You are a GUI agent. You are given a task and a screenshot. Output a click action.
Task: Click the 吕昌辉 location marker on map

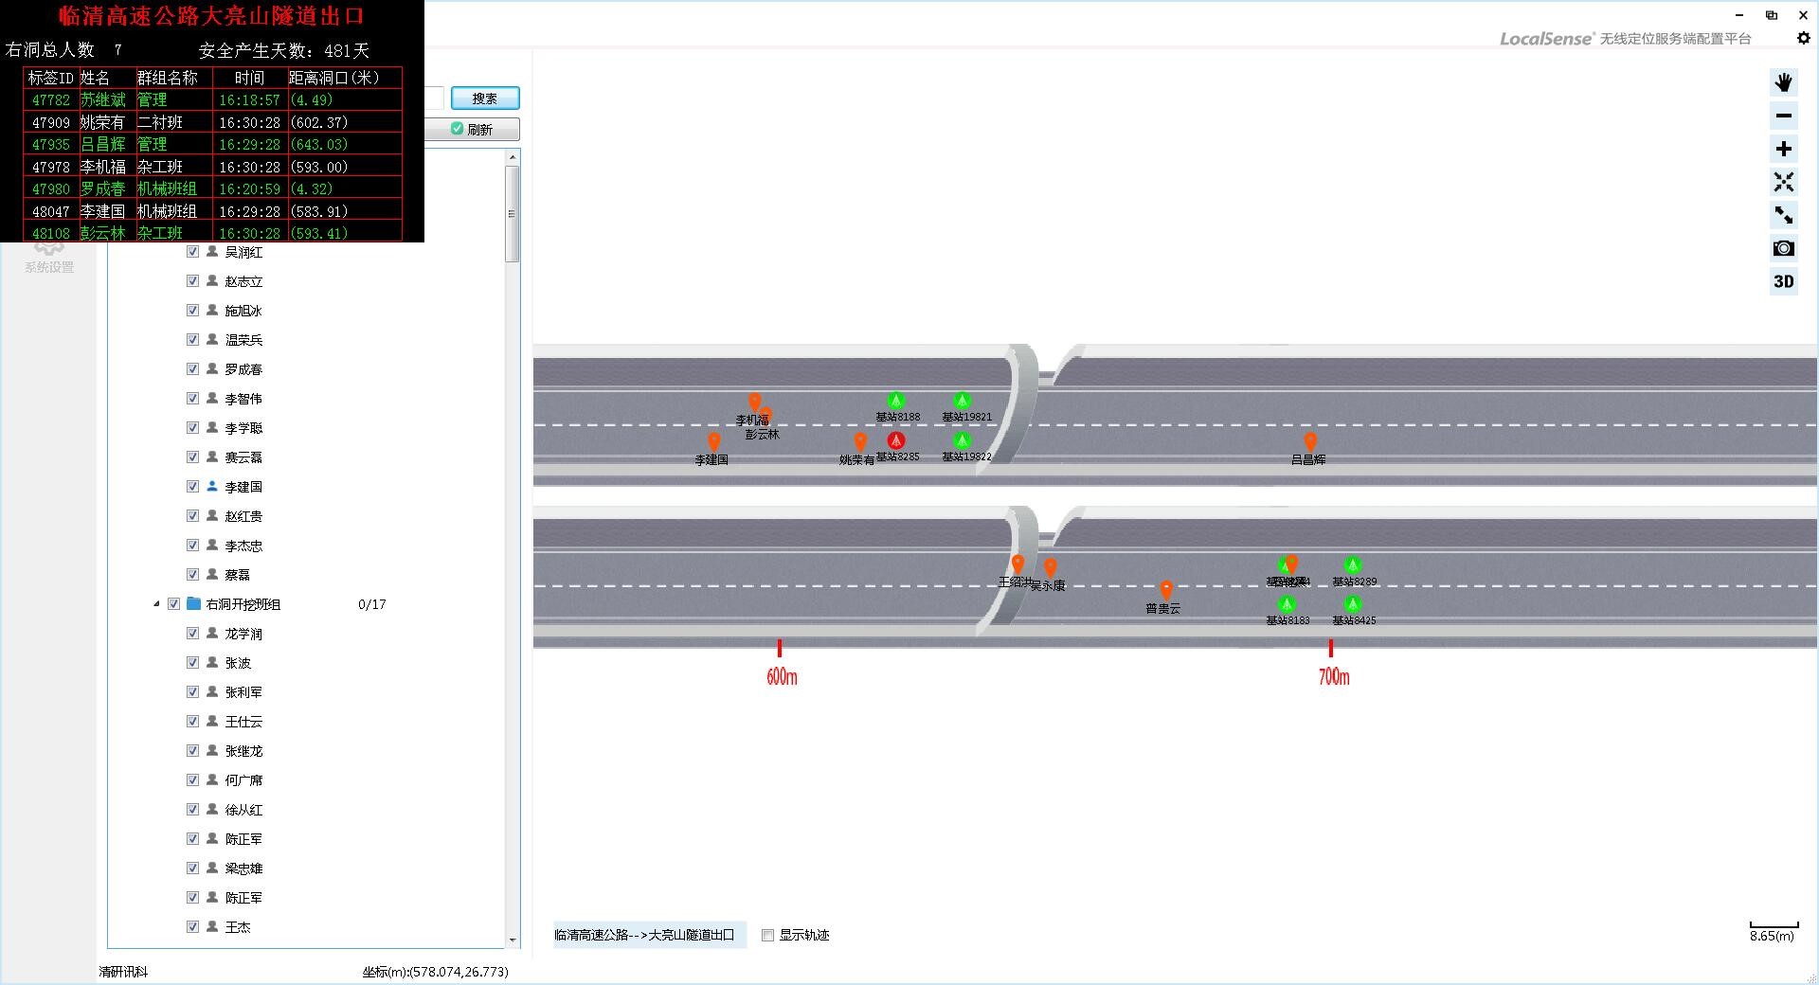pos(1310,441)
